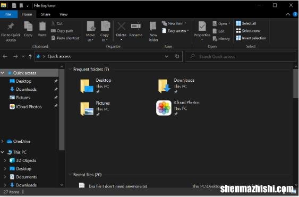
Task: Open recent locations chevron near navigation arrows
Action: [23, 56]
